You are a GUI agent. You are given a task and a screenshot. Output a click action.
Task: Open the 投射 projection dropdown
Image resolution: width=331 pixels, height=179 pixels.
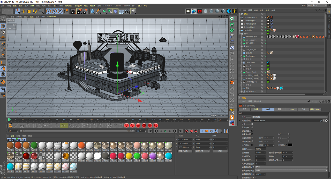point(289,117)
